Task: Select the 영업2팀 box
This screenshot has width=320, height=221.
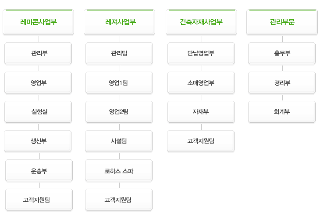Action: click(x=119, y=112)
